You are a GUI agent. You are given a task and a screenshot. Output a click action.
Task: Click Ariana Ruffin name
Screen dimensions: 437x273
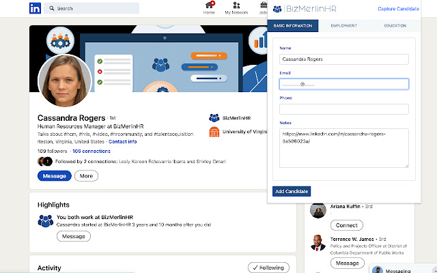(x=345, y=206)
